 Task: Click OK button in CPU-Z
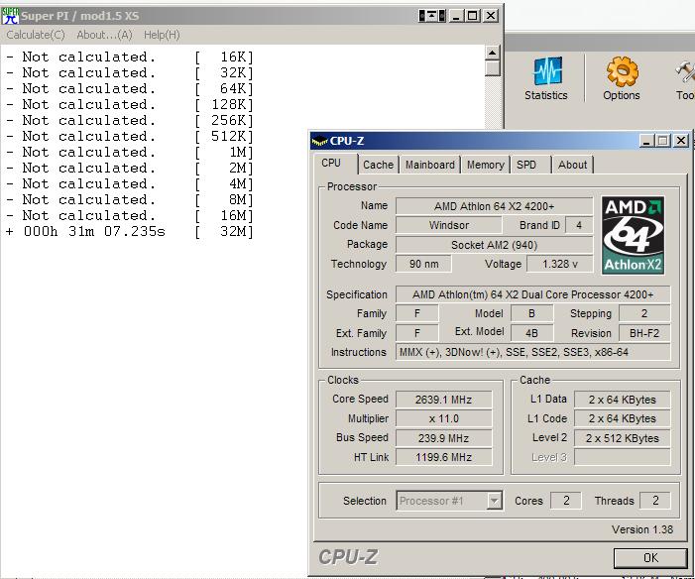[650, 558]
